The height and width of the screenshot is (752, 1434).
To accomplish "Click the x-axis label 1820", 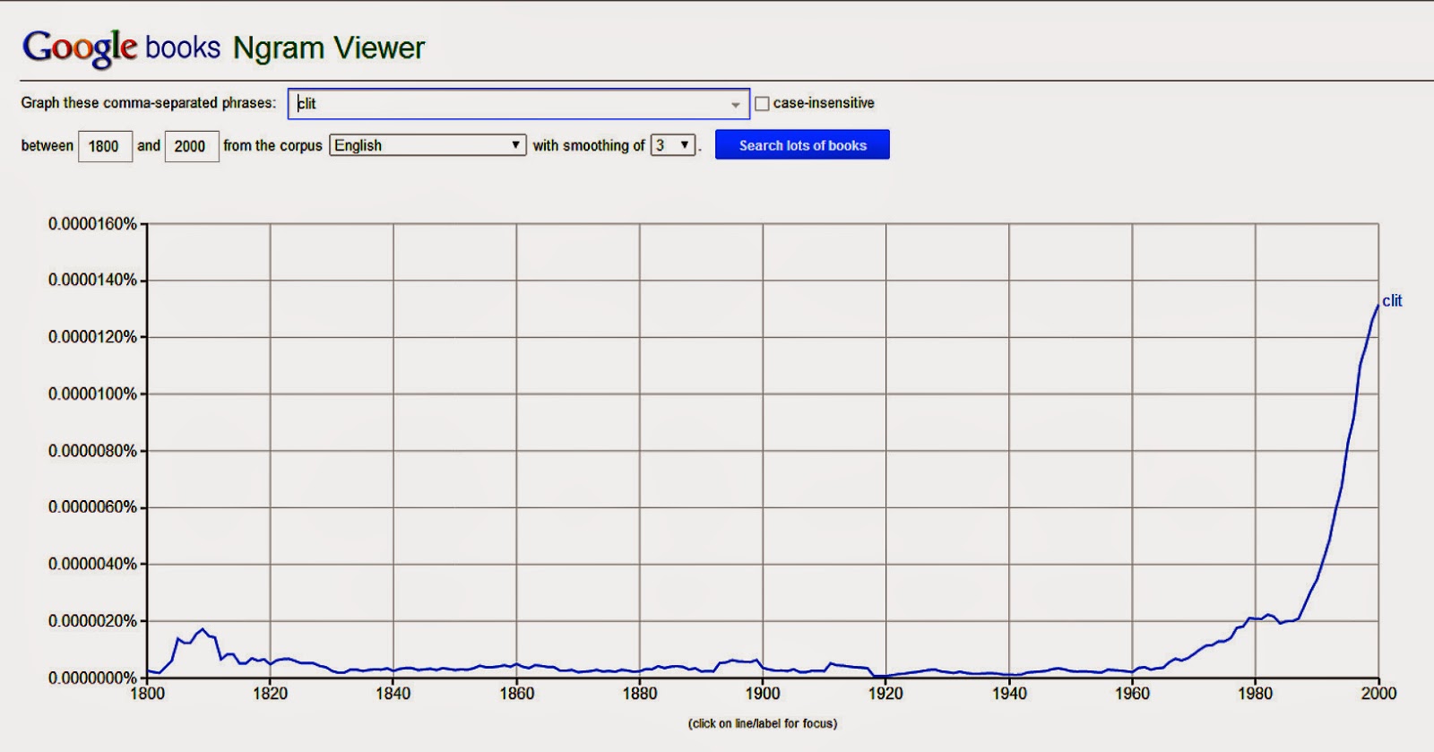I will pyautogui.click(x=271, y=693).
